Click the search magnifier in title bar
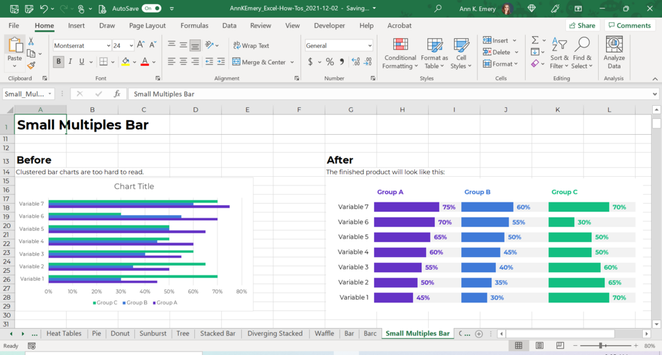662x355 pixels. pos(438,9)
